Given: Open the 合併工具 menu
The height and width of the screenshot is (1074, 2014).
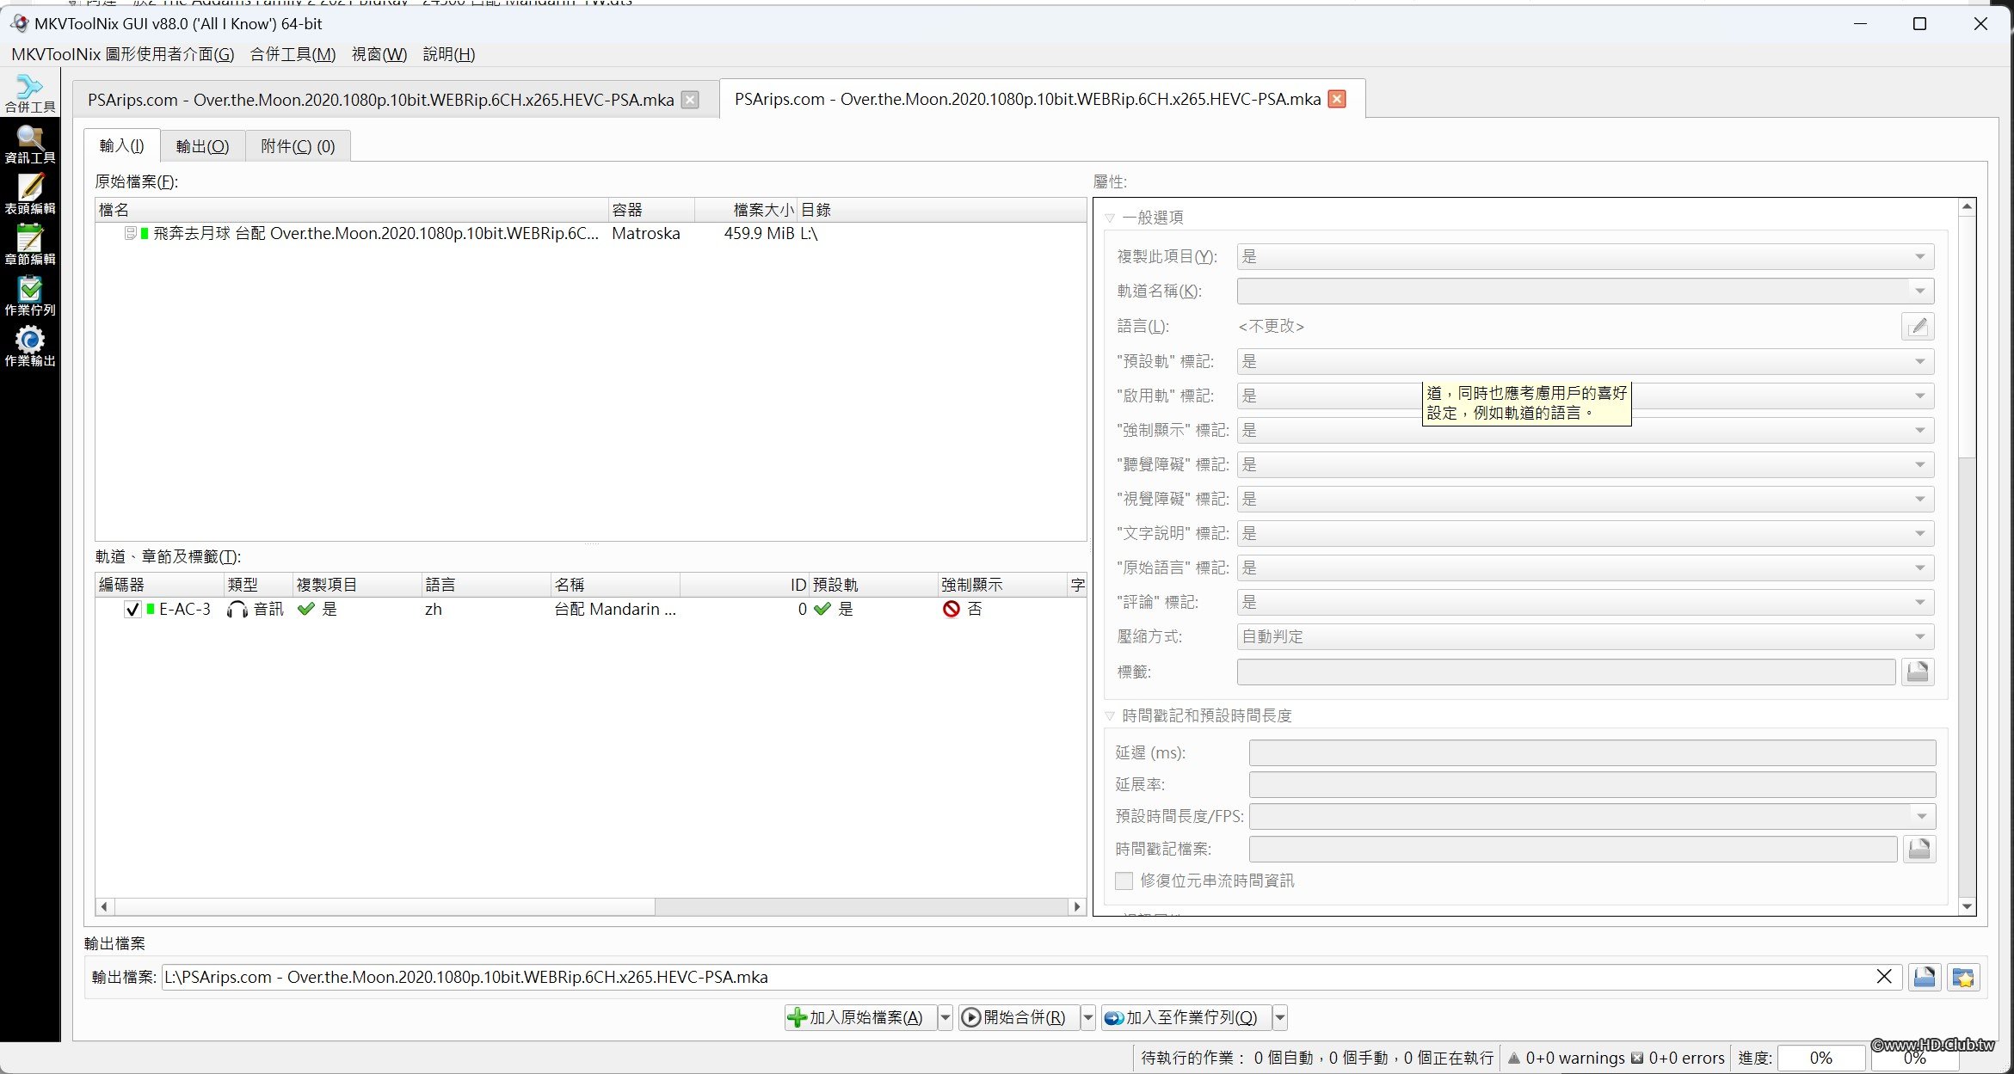Looking at the screenshot, I should [x=293, y=54].
